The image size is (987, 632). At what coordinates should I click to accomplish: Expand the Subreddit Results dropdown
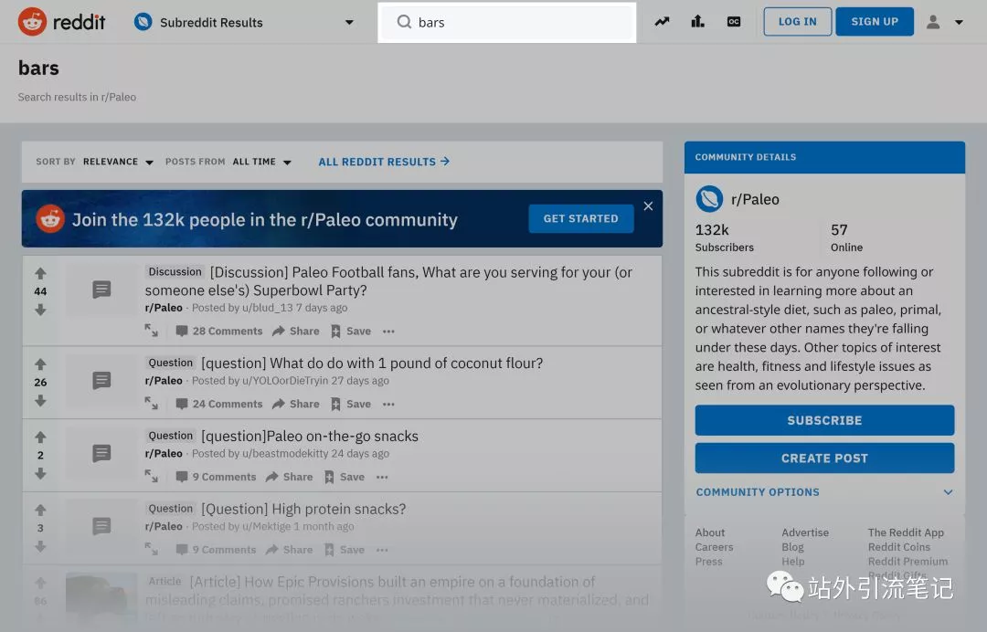pyautogui.click(x=349, y=23)
